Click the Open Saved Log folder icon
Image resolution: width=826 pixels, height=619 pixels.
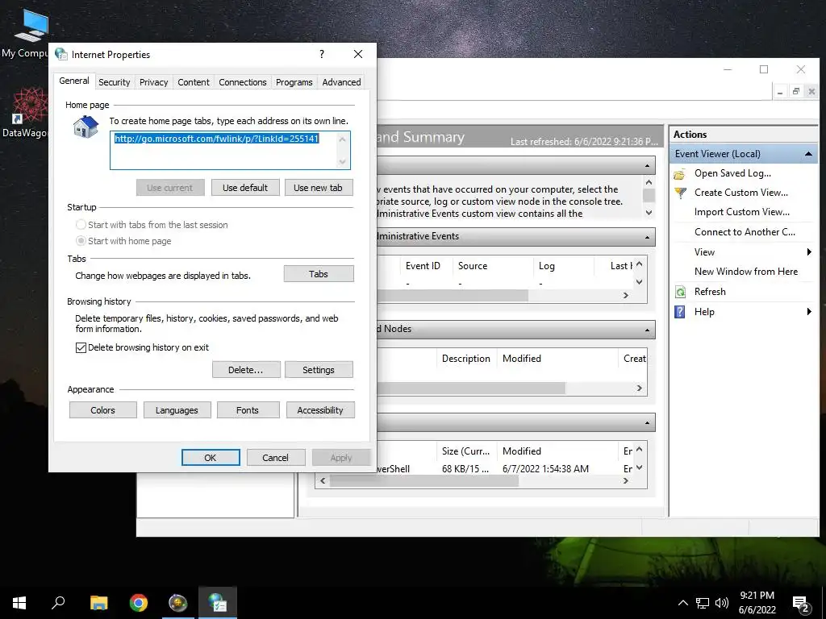(x=680, y=174)
